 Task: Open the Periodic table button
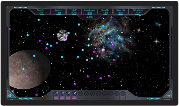click(x=168, y=95)
